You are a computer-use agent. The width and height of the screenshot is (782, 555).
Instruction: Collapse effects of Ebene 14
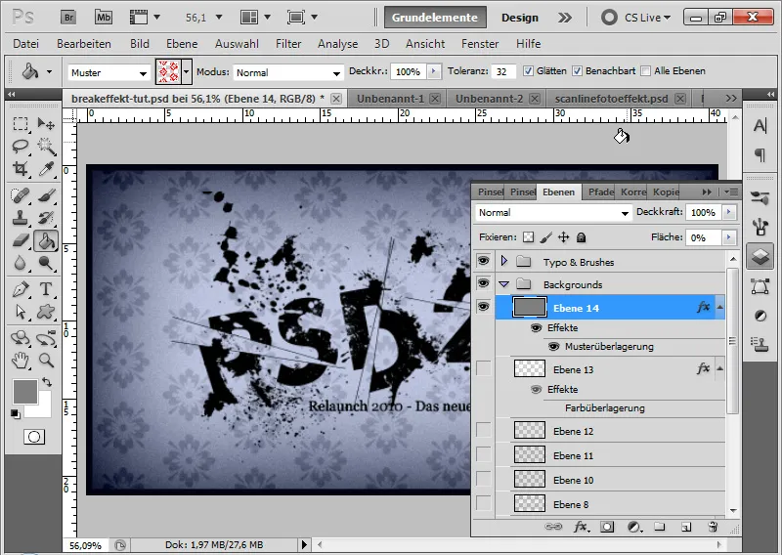pyautogui.click(x=719, y=307)
